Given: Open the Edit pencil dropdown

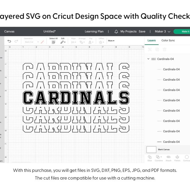Looking at the screenshot, I should (63, 42).
